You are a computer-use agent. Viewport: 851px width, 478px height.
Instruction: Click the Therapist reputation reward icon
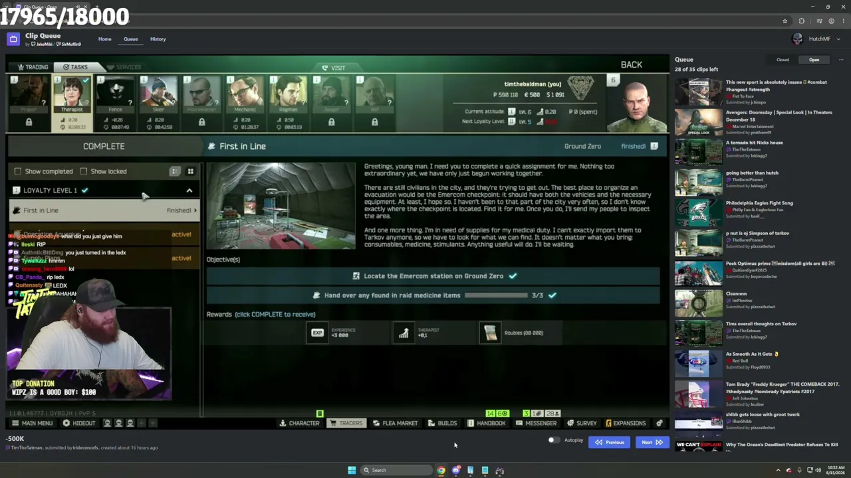(x=404, y=333)
